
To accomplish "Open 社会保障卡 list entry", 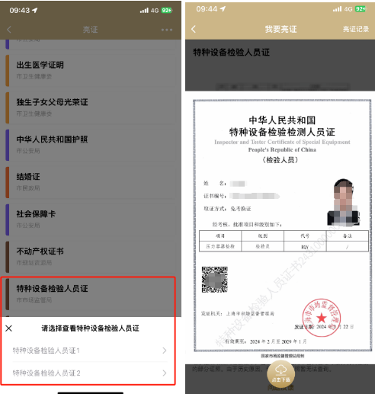I will [91, 219].
